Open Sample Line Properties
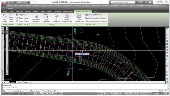The image size is (170, 96). click(36, 18)
